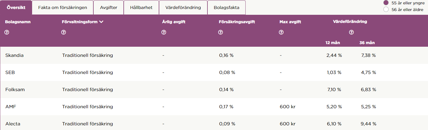
Task: Click help icon under Förvaltningsform
Action: click(x=64, y=32)
